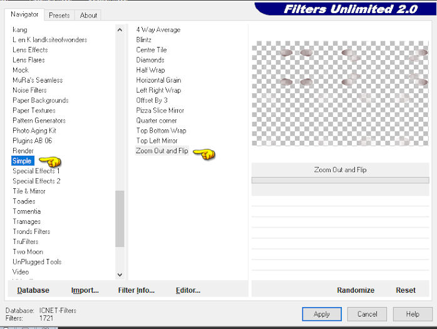
Task: Select the Tormentia category
Action: 27,211
